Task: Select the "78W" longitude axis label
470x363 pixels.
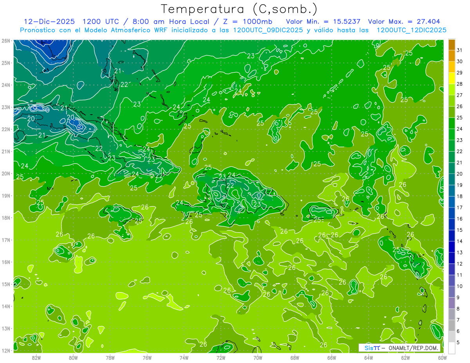Action: tap(110, 358)
